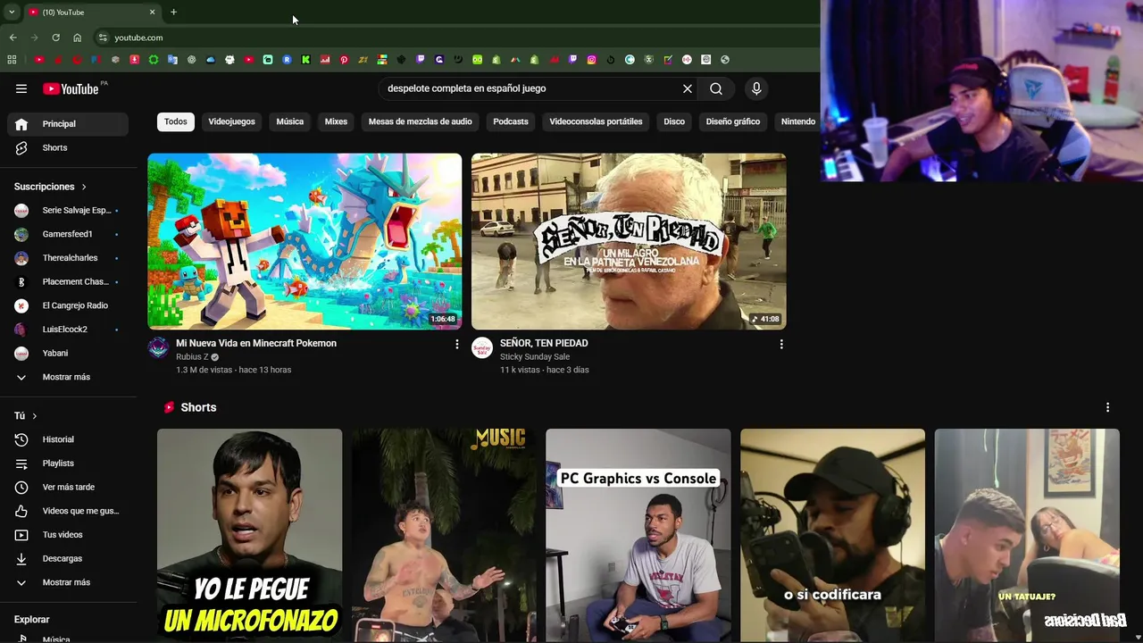This screenshot has width=1143, height=643.
Task: Open a new browser tab
Action: click(x=173, y=12)
